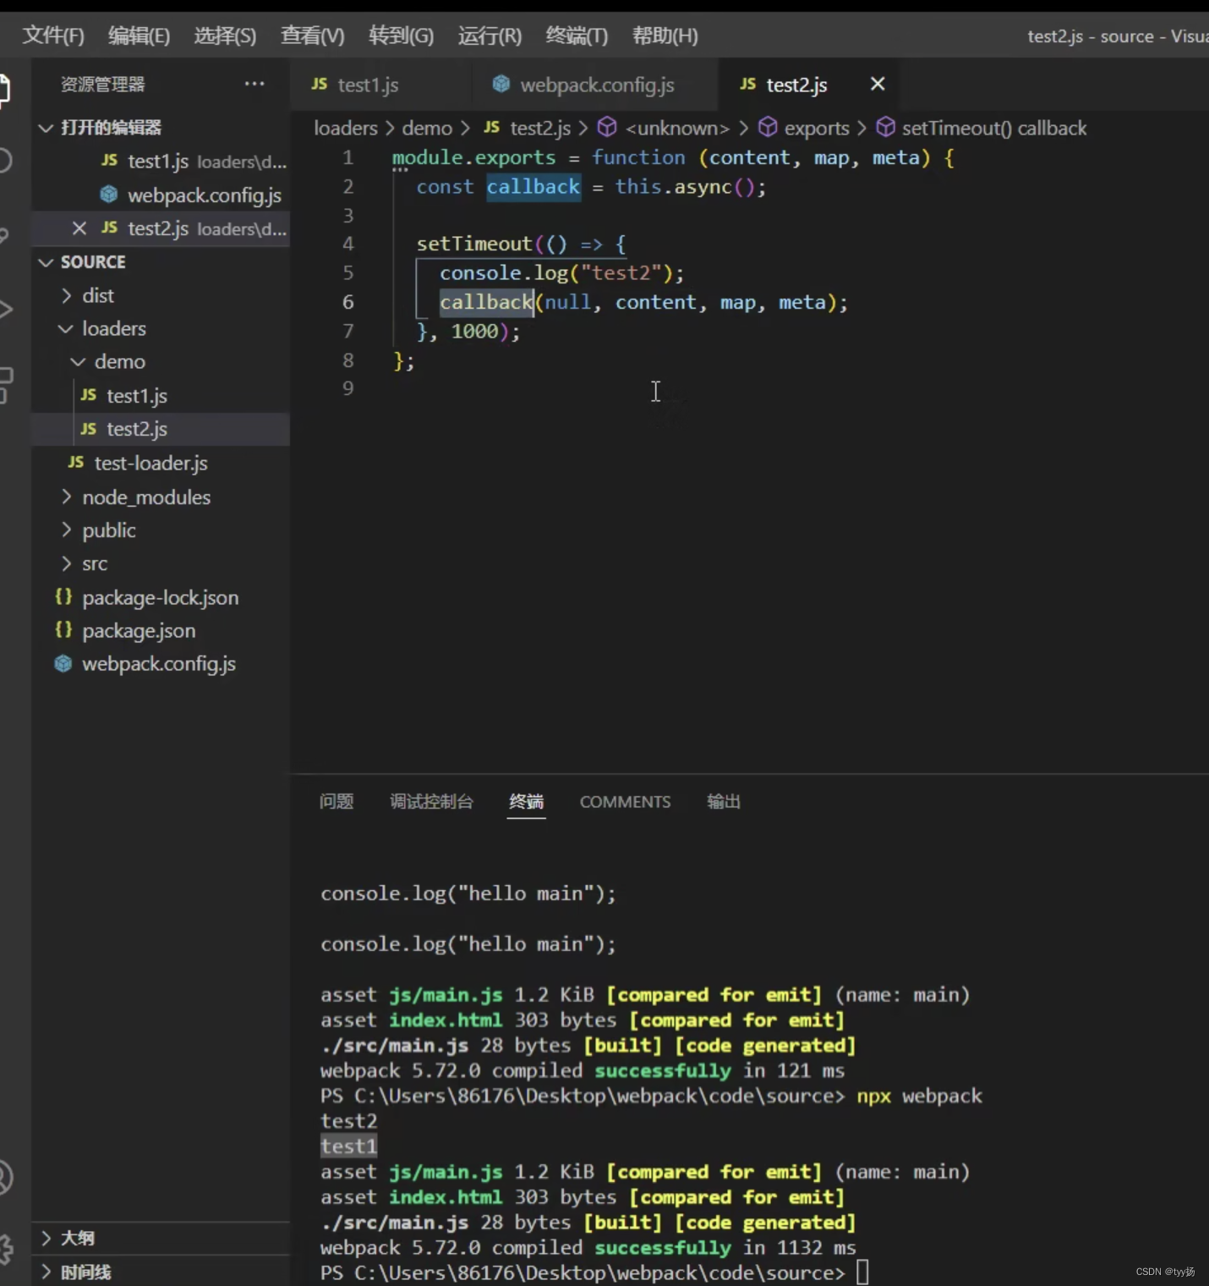Open the 查看(V) menu

point(312,36)
